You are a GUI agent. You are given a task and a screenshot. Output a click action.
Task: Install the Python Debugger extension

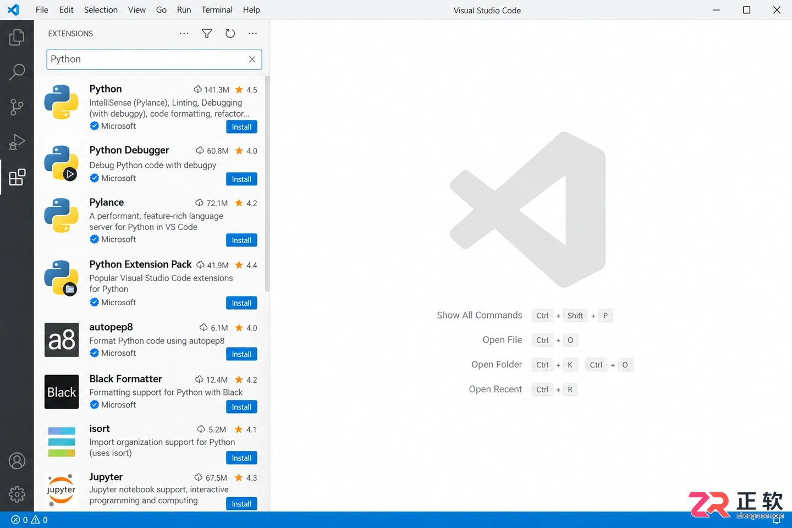click(241, 179)
